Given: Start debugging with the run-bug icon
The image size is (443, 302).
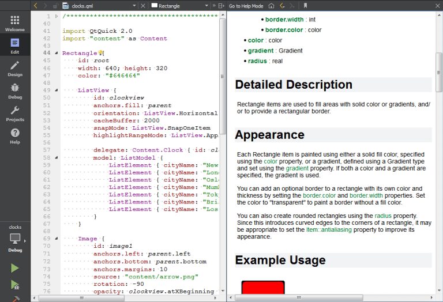Looking at the screenshot, I should pyautogui.click(x=14, y=285).
